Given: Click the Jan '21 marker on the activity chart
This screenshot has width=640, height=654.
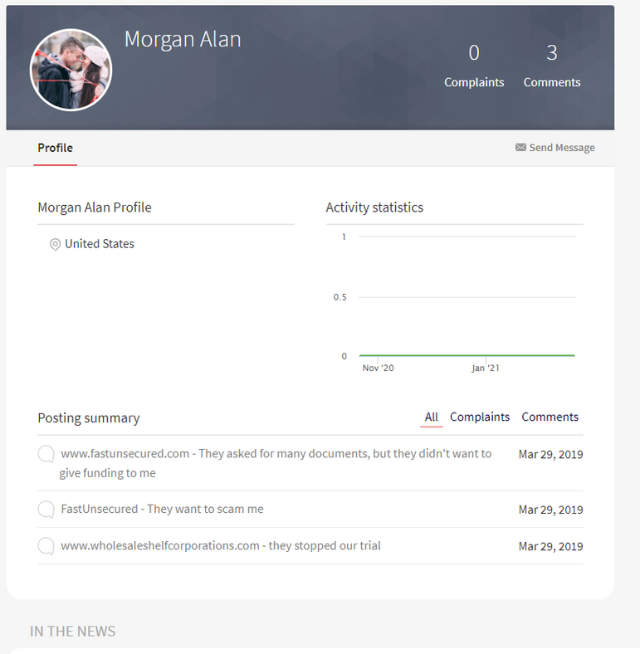Looking at the screenshot, I should click(486, 368).
